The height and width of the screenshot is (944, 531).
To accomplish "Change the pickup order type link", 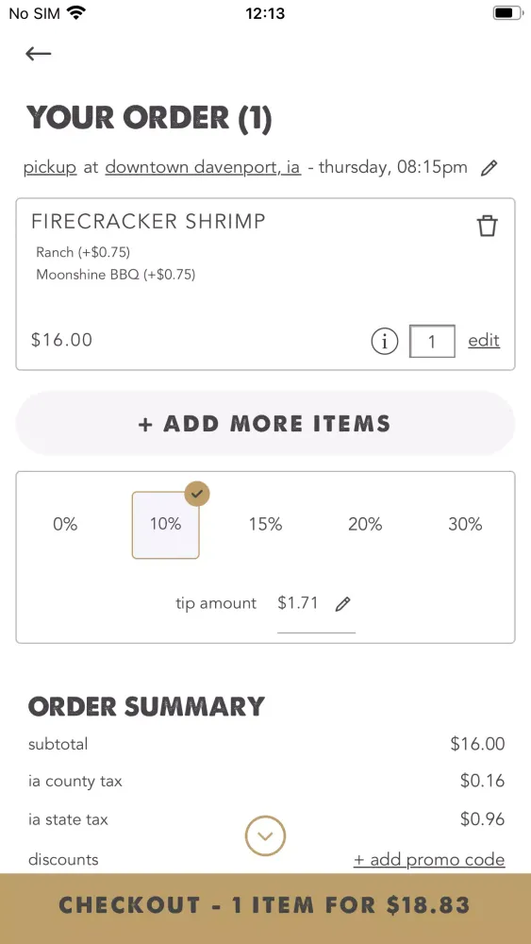I will (50, 167).
